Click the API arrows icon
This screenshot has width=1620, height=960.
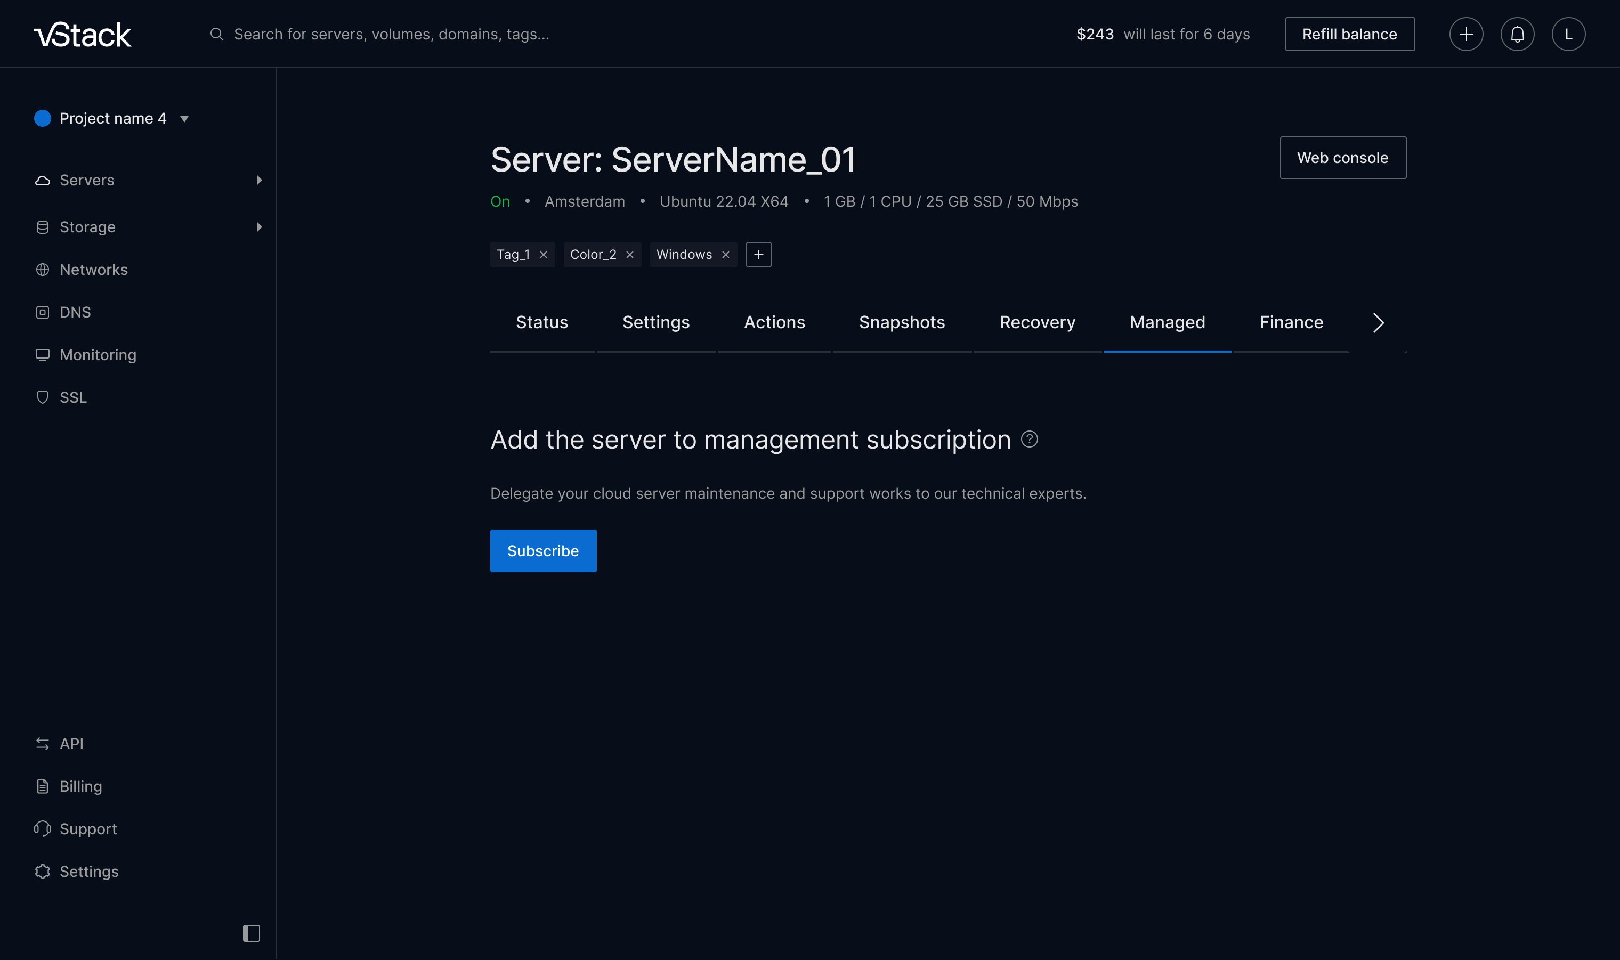pos(43,744)
